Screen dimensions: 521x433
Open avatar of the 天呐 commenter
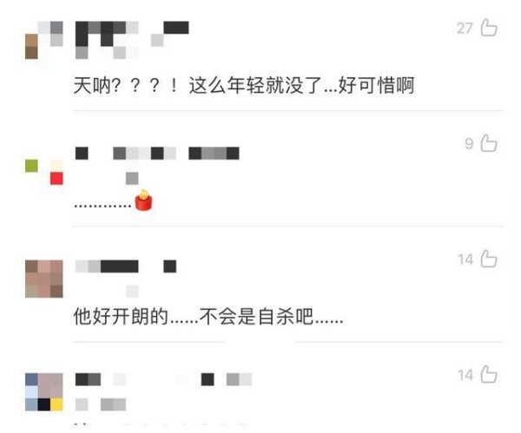click(x=44, y=40)
